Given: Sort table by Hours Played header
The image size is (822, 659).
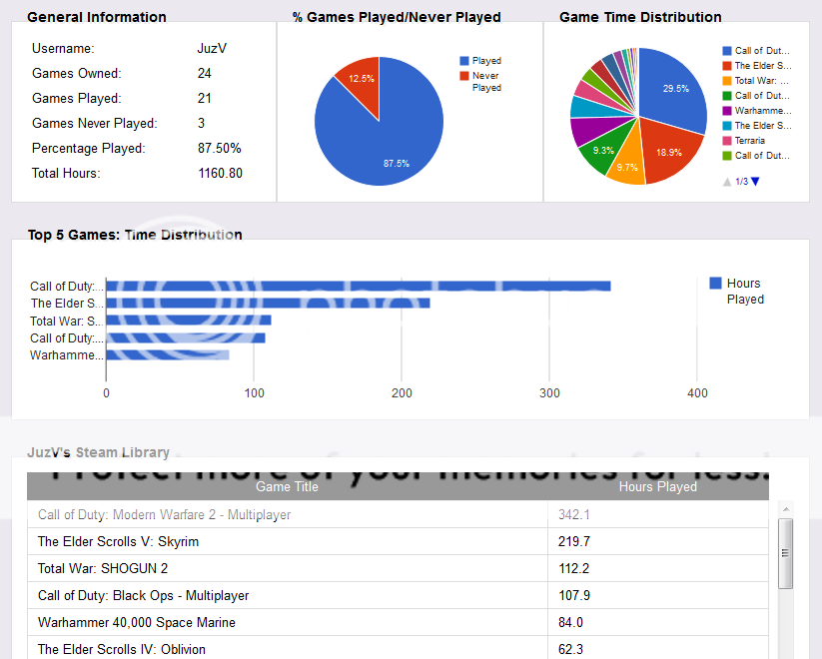Looking at the screenshot, I should pos(657,487).
